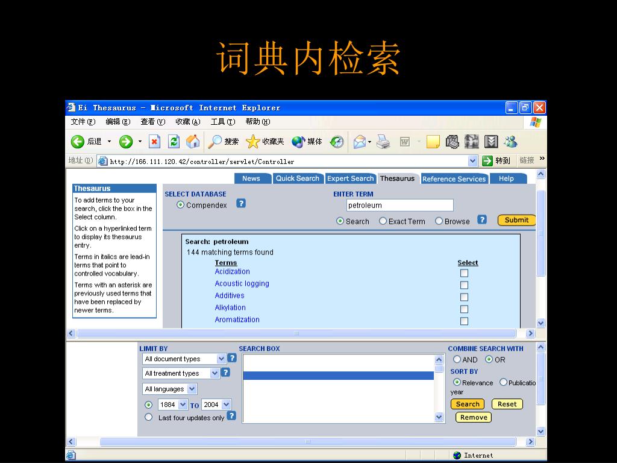Image resolution: width=617 pixels, height=463 pixels.
Task: Click the Search Box list area
Action: coord(339,389)
